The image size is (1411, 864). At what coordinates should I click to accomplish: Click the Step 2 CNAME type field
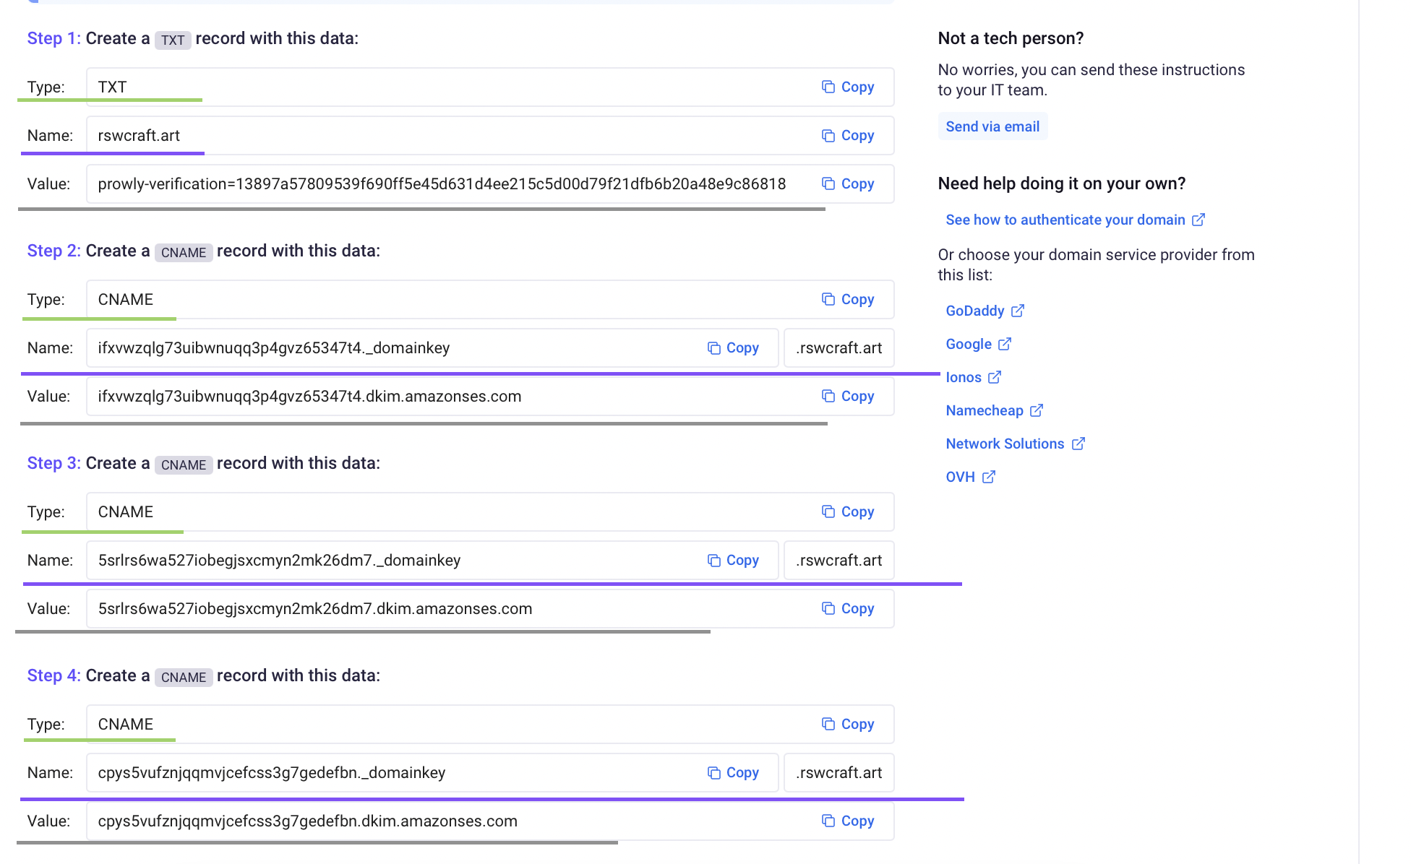490,299
